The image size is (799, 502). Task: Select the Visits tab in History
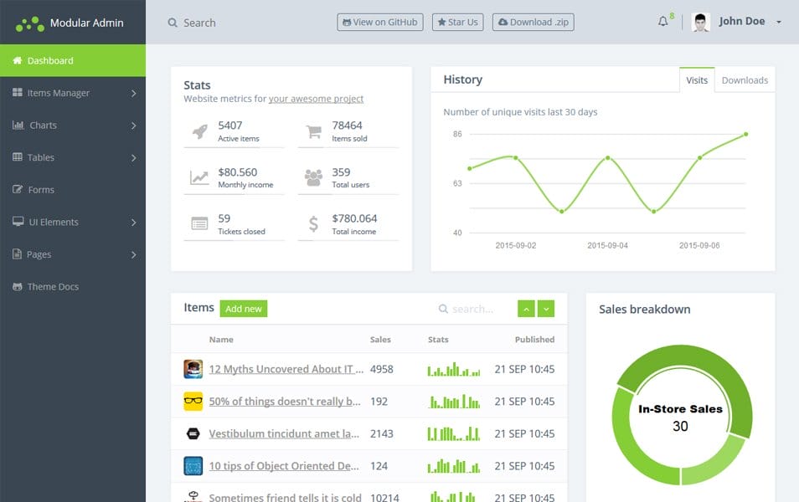[x=697, y=79]
